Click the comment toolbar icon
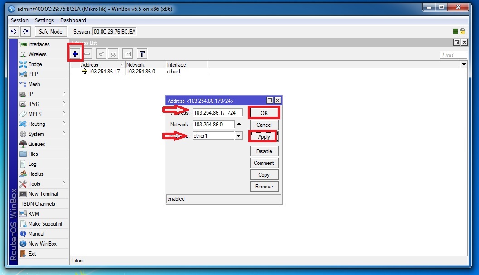 click(127, 54)
